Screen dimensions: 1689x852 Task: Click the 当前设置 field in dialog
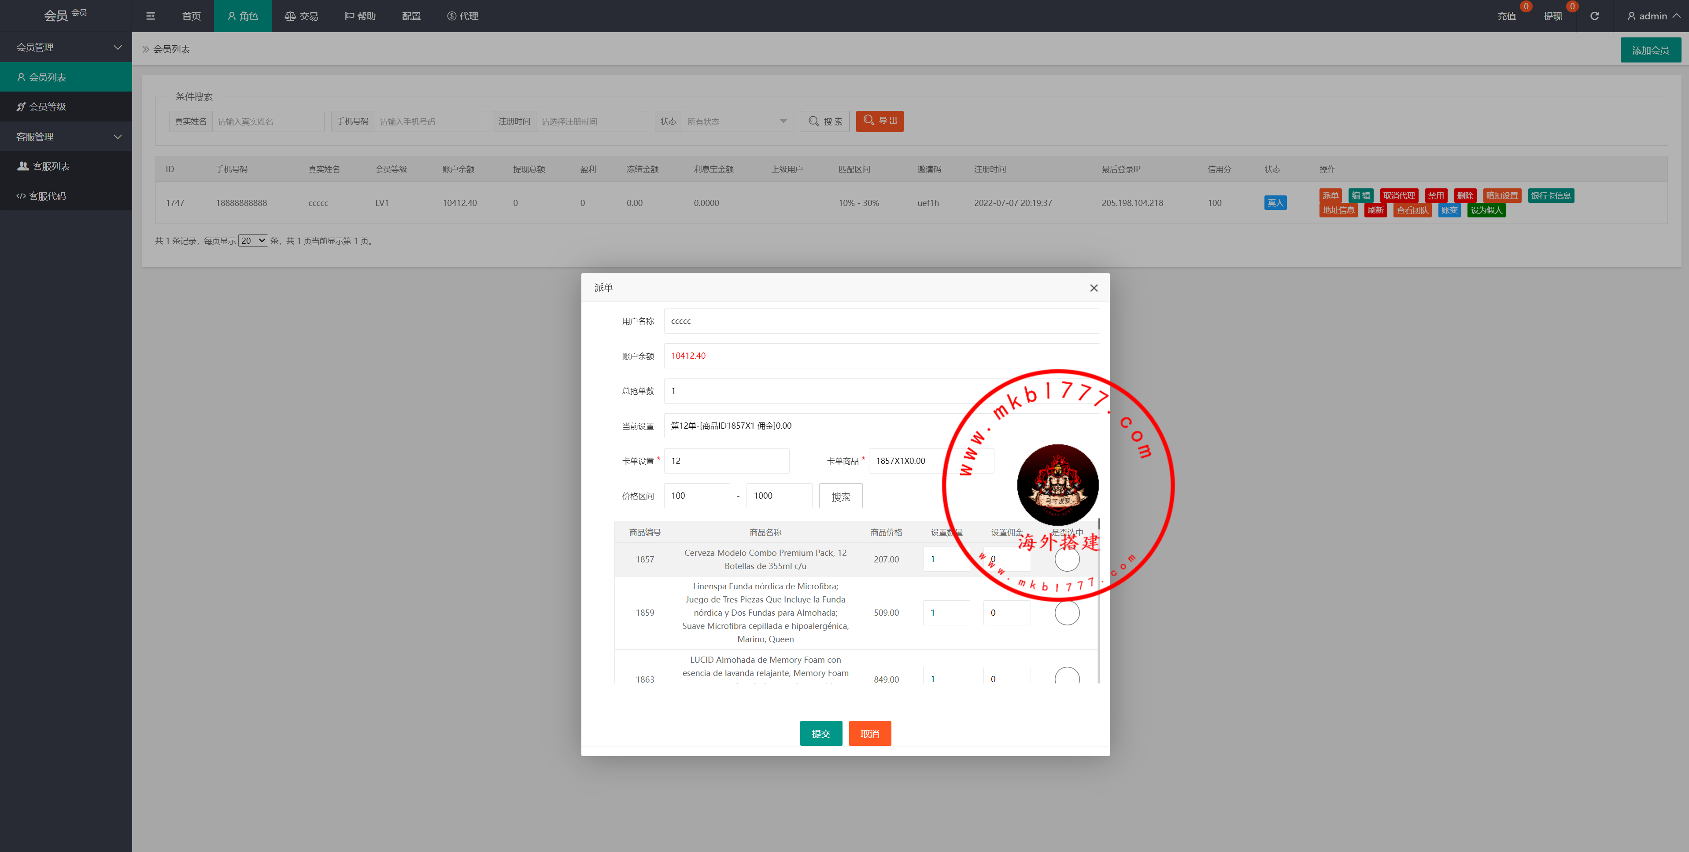[881, 426]
